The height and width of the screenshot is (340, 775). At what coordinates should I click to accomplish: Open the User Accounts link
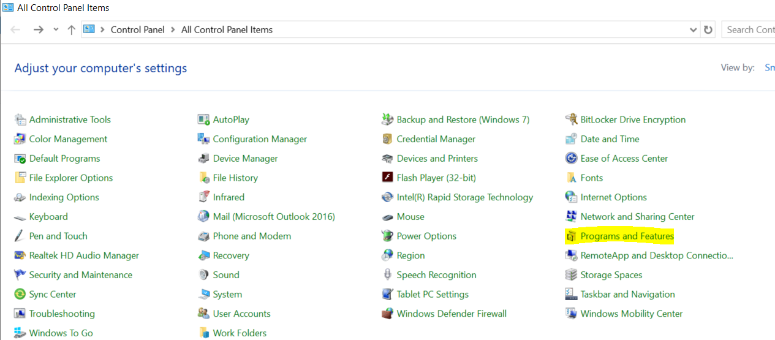241,314
